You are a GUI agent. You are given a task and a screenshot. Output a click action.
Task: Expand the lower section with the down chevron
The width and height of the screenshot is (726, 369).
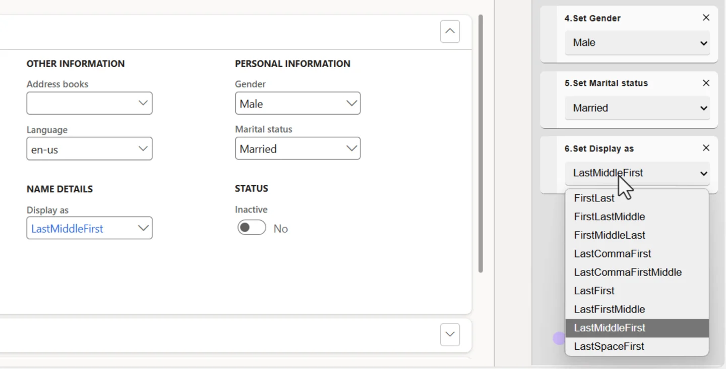(449, 335)
